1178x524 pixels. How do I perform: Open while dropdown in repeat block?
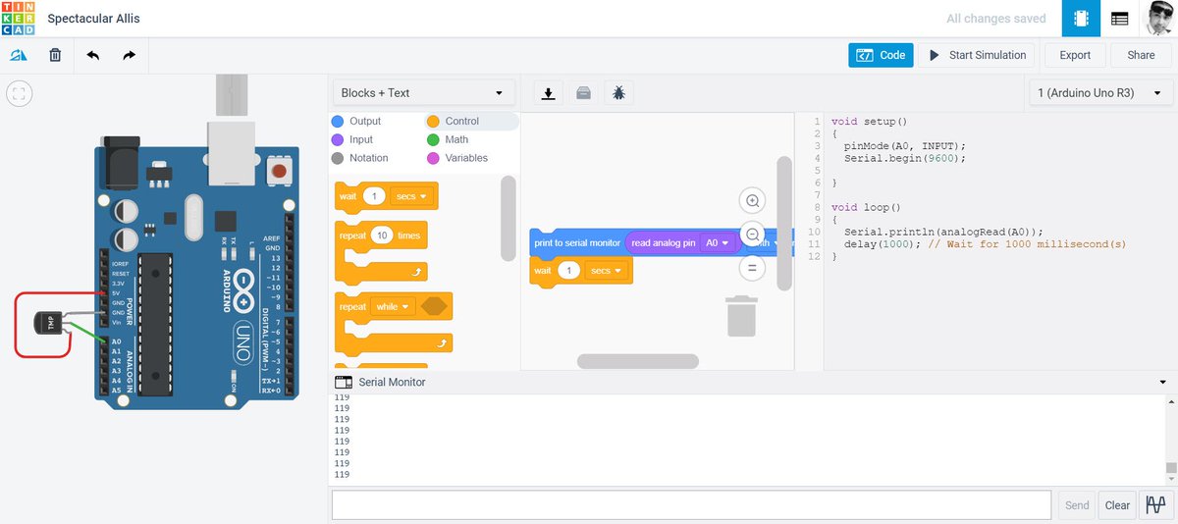tap(391, 306)
